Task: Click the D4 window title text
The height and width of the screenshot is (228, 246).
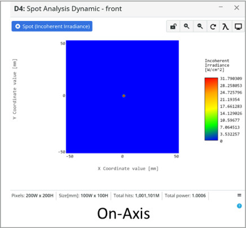Action: click(x=68, y=8)
